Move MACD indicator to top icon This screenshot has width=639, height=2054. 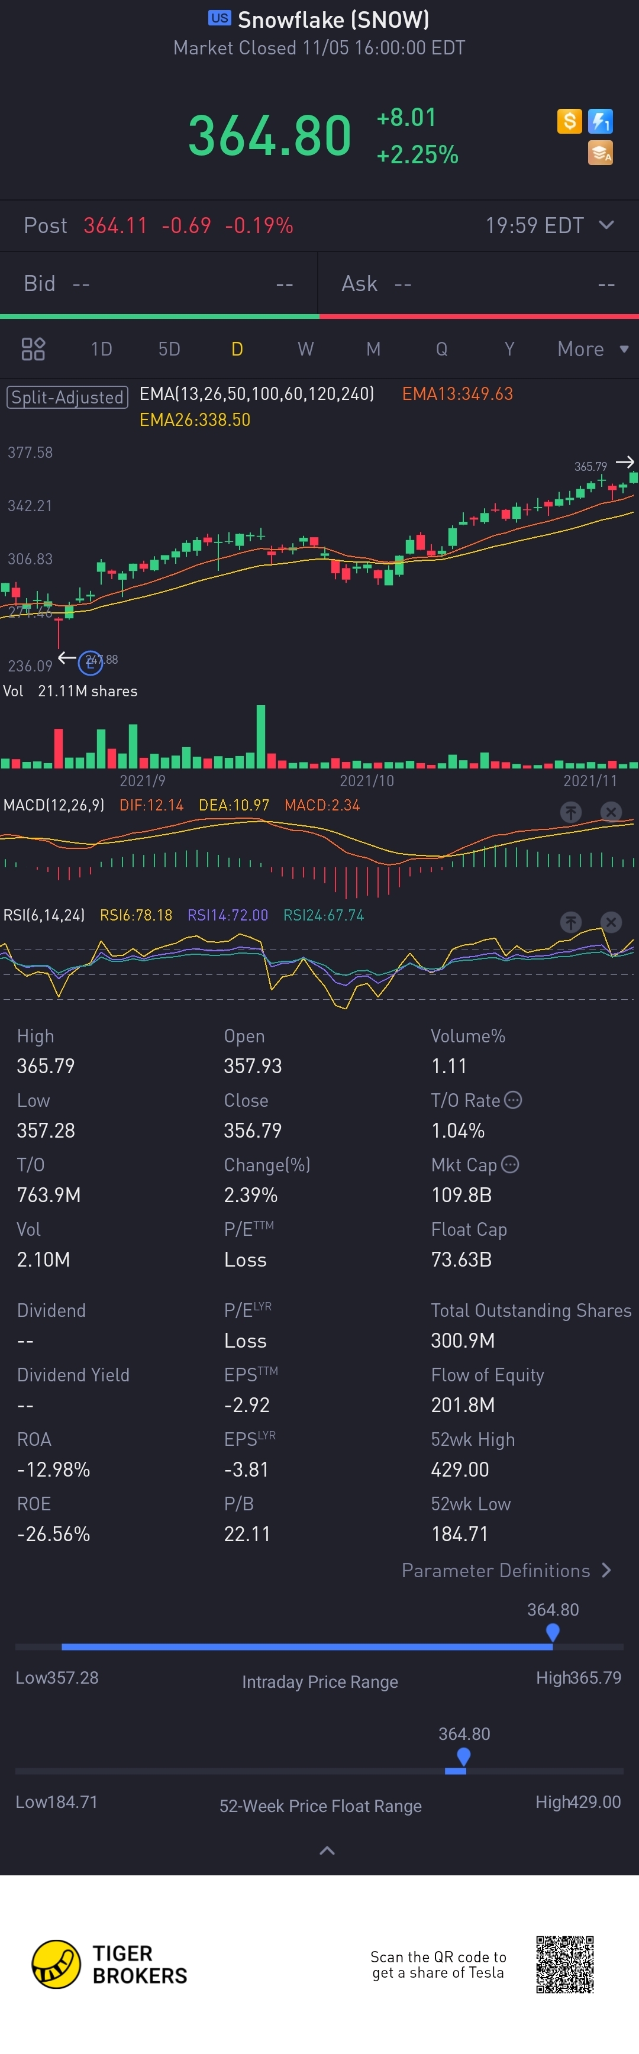tap(570, 812)
